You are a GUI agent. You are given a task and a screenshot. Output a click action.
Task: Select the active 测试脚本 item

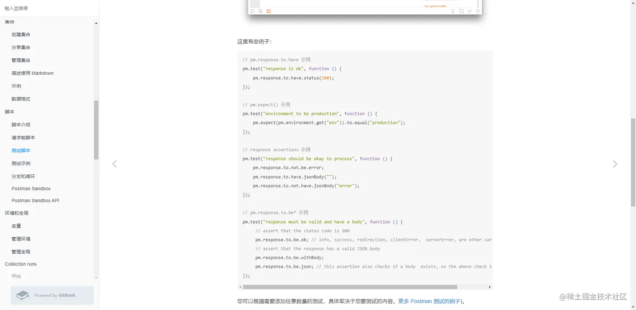point(21,150)
